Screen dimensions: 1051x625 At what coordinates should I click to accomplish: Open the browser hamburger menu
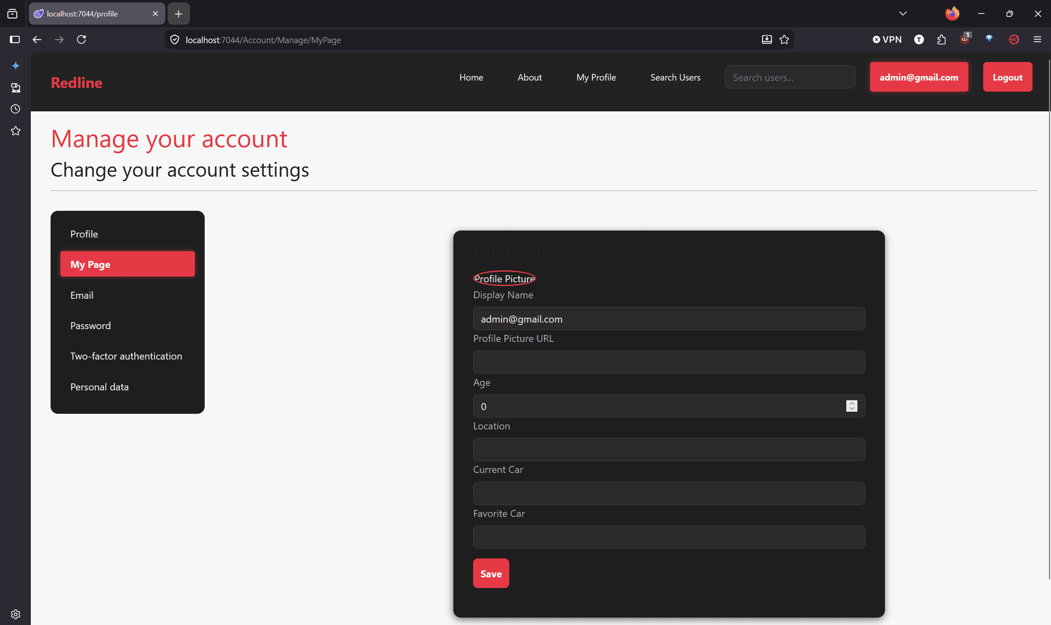[x=1037, y=39]
